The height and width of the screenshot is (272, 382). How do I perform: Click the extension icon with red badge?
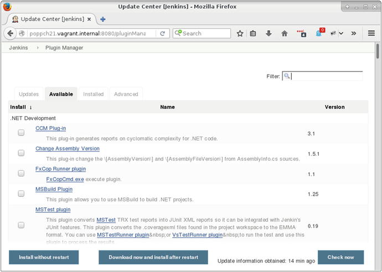320,33
